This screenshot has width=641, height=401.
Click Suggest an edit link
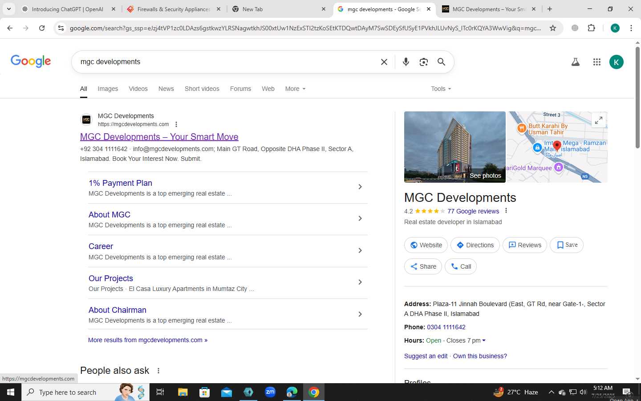point(426,356)
